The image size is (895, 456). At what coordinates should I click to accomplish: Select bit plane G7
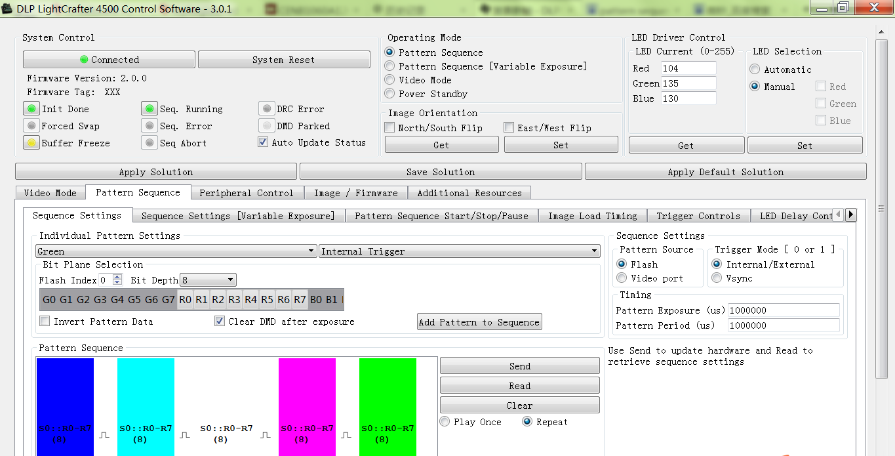[x=169, y=300]
